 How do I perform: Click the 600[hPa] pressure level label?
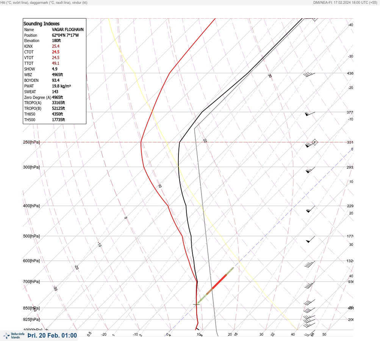[31, 261]
